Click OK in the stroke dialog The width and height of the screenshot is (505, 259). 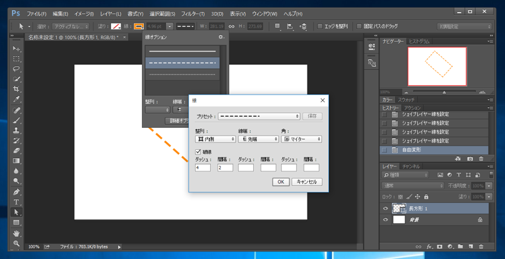pos(281,182)
